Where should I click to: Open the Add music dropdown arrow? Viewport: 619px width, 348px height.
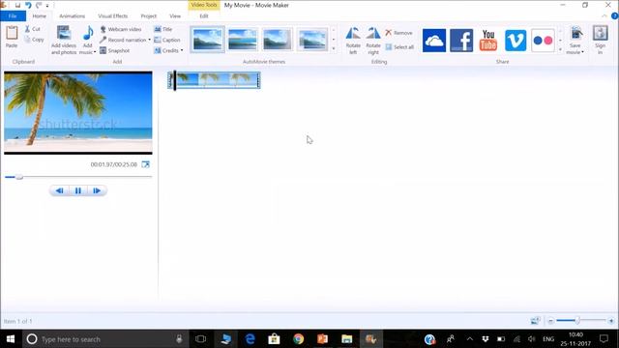[95, 52]
